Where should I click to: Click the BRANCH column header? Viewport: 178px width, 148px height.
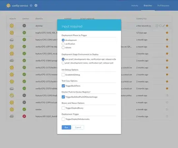39,18
